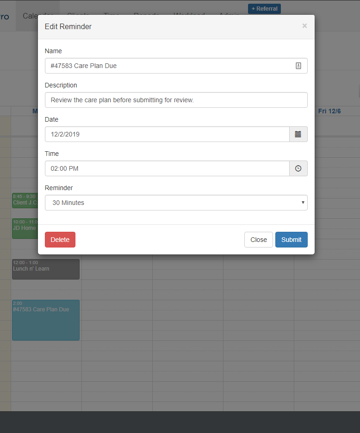Select the Date field showing 12/2/2019

[x=167, y=134]
